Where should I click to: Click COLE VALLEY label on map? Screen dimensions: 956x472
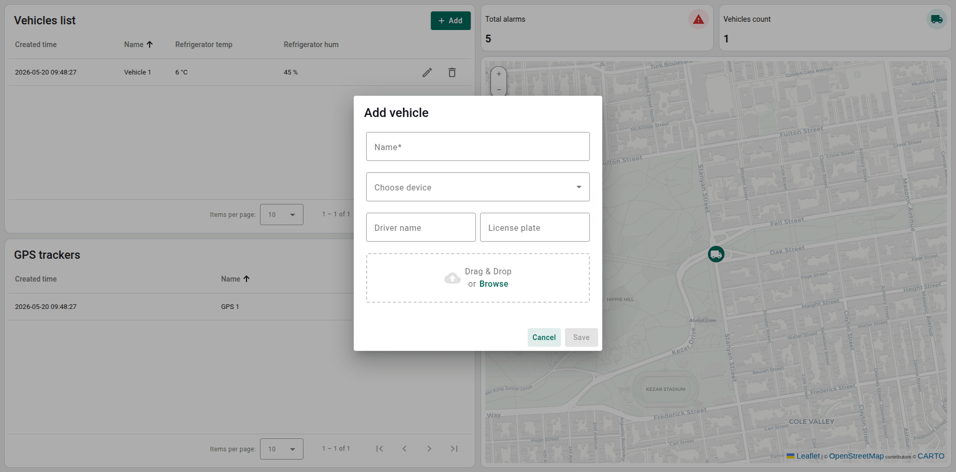point(812,422)
